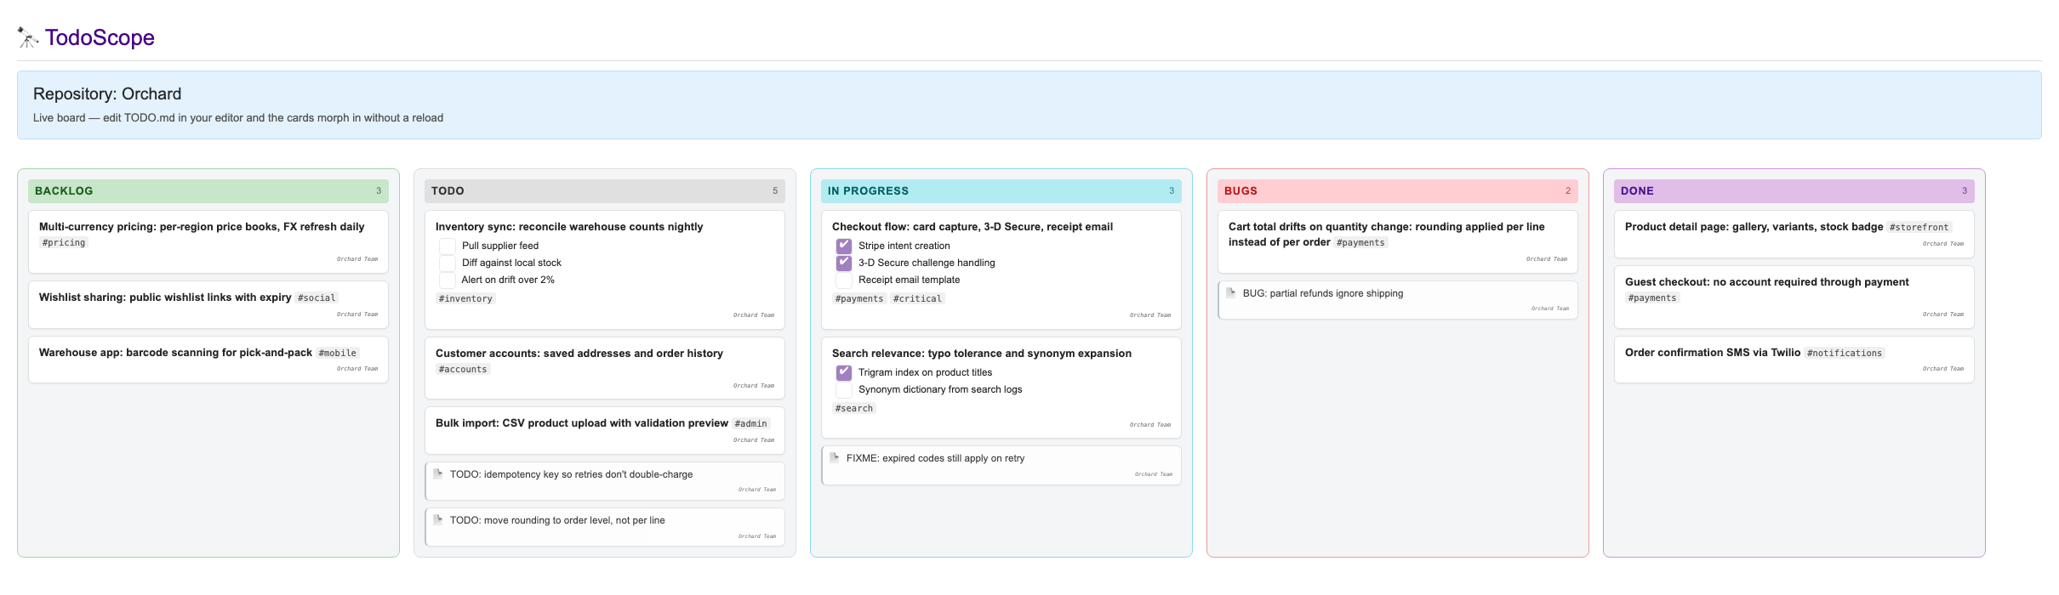
Task: Uncheck 3-D Secure challenge handling checkbox
Action: click(x=844, y=263)
